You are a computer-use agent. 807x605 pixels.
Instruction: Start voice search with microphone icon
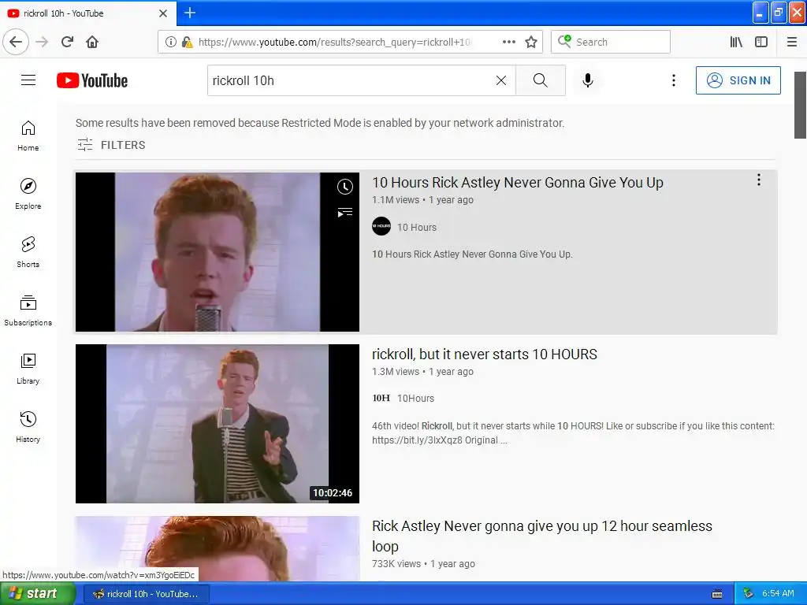[588, 80]
